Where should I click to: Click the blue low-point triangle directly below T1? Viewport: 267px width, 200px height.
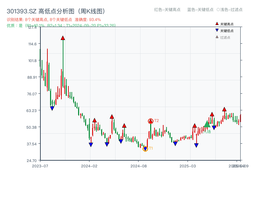[x=145, y=148]
